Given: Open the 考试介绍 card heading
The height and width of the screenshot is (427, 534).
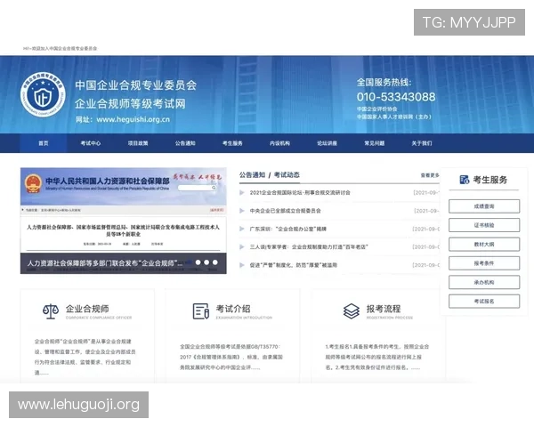Looking at the screenshot, I should [233, 309].
